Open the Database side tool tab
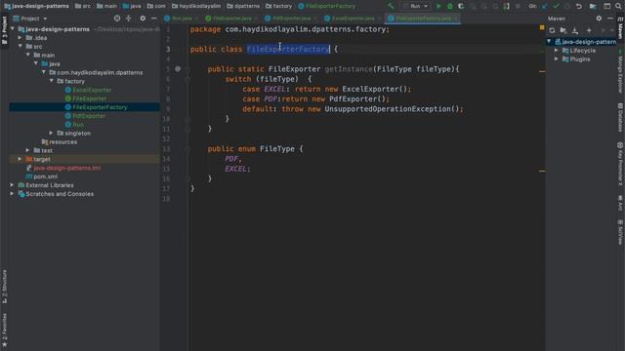625x351 pixels. click(620, 117)
